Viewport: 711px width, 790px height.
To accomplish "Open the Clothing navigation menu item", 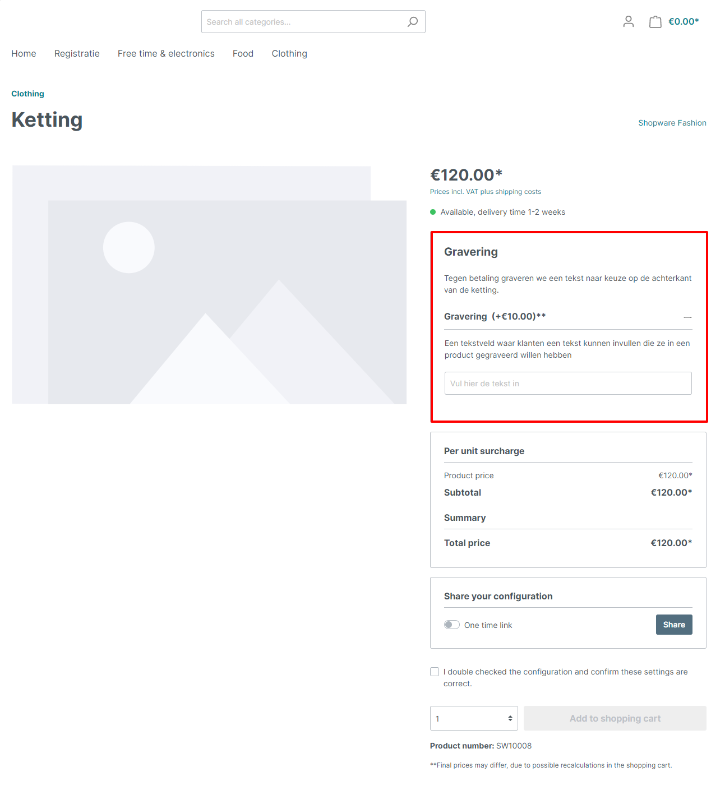I will (x=289, y=53).
